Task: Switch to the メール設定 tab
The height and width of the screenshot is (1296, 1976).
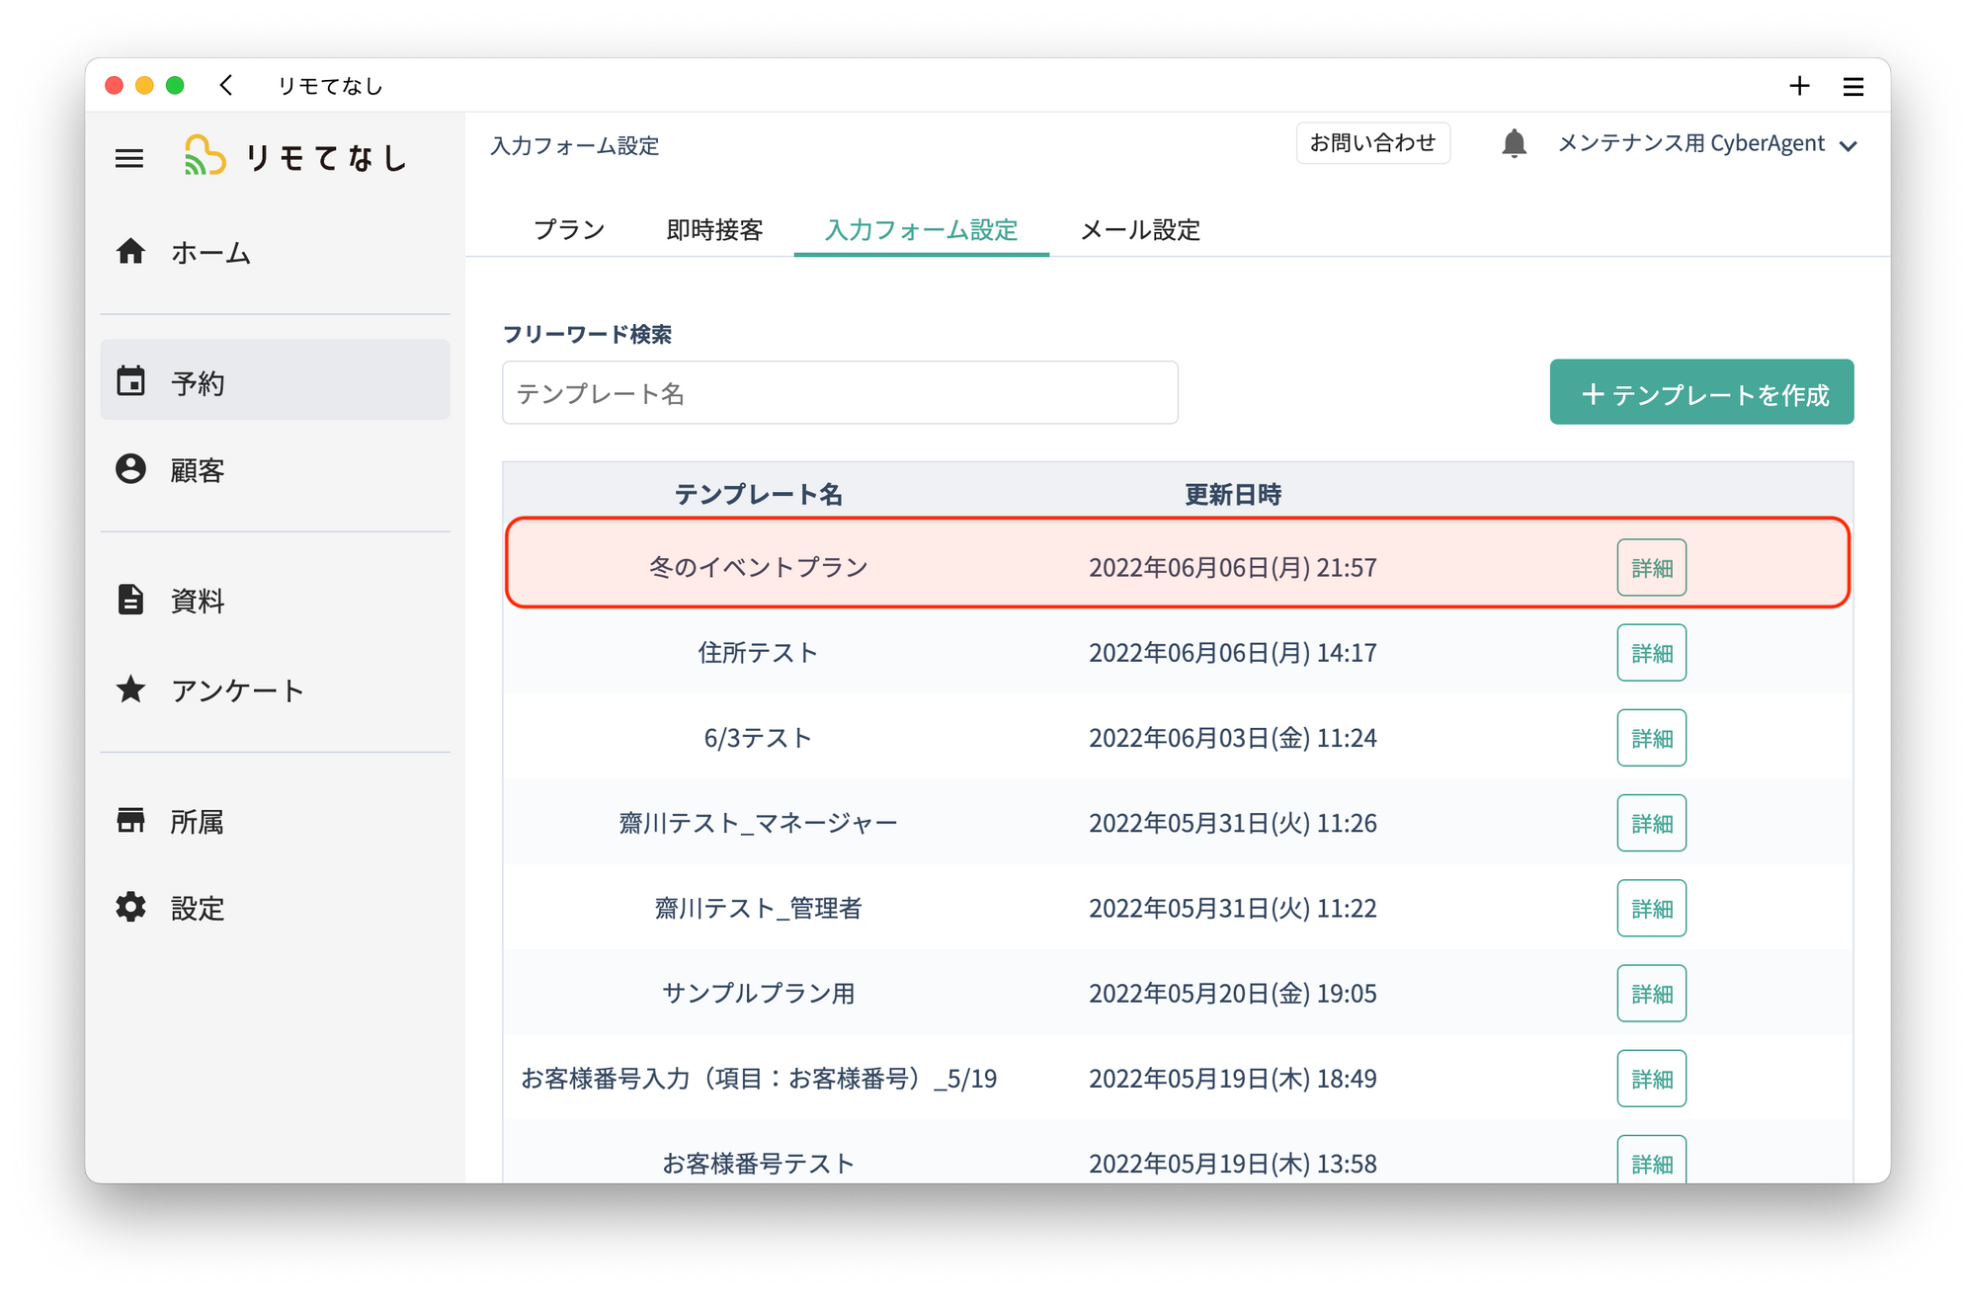Action: (x=1140, y=230)
